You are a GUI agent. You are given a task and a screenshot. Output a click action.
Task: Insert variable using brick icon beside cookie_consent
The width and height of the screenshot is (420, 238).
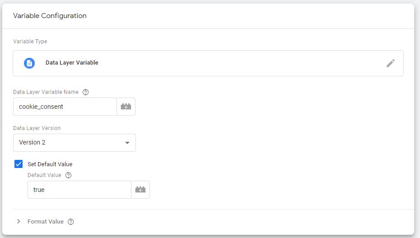click(126, 107)
